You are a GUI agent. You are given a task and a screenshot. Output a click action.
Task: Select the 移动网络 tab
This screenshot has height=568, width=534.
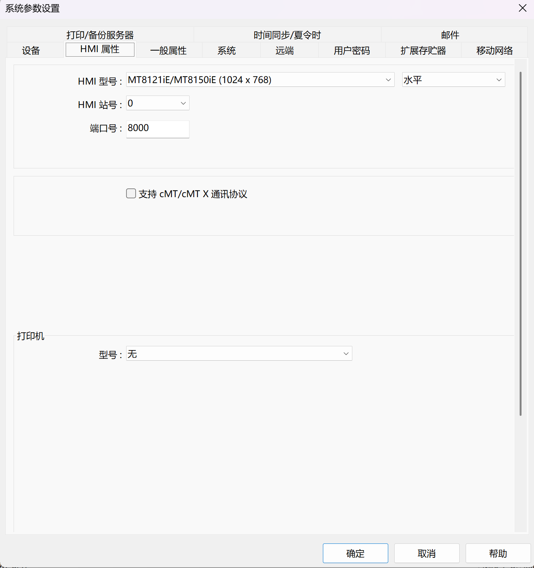tap(494, 50)
